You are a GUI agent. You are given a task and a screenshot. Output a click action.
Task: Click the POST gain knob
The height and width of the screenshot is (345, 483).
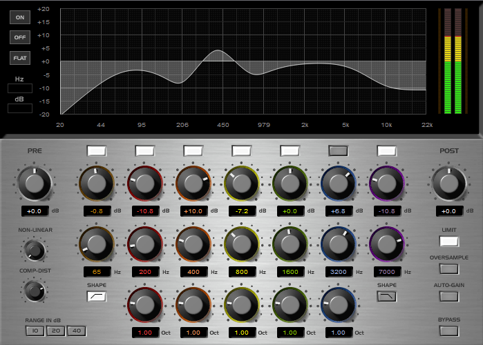point(448,183)
